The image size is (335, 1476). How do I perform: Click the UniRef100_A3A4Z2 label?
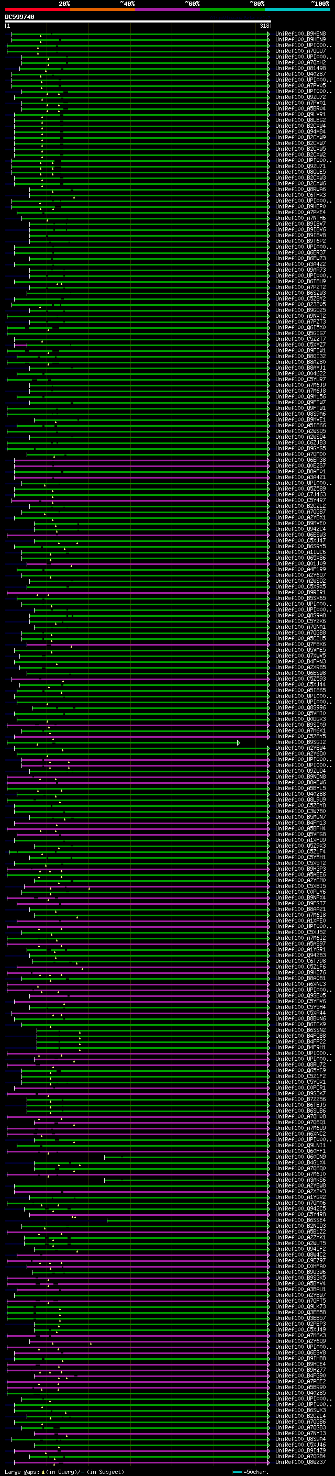pyautogui.click(x=300, y=264)
